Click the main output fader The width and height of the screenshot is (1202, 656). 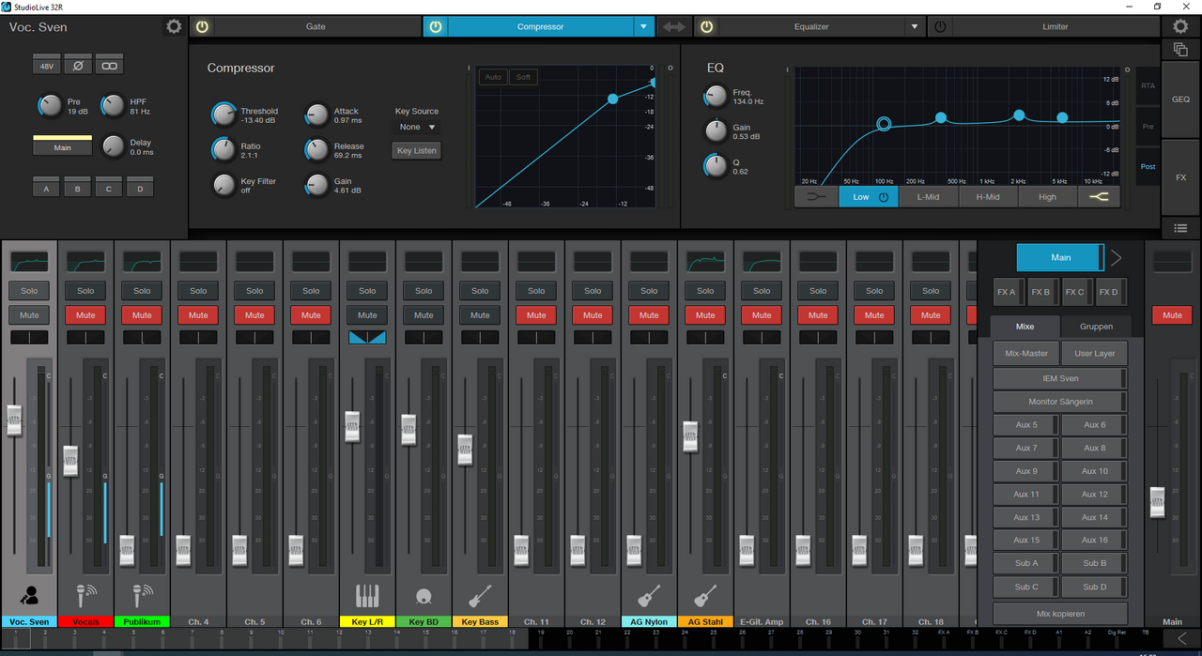tap(1157, 502)
